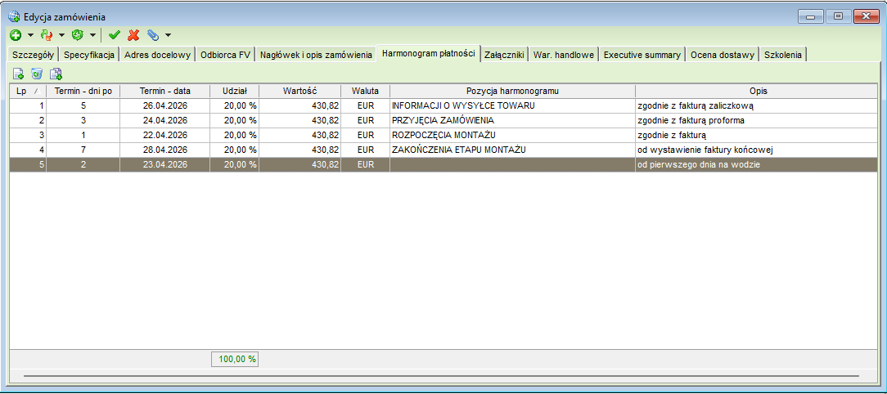Click date cell 24.04.2026

[x=165, y=120]
